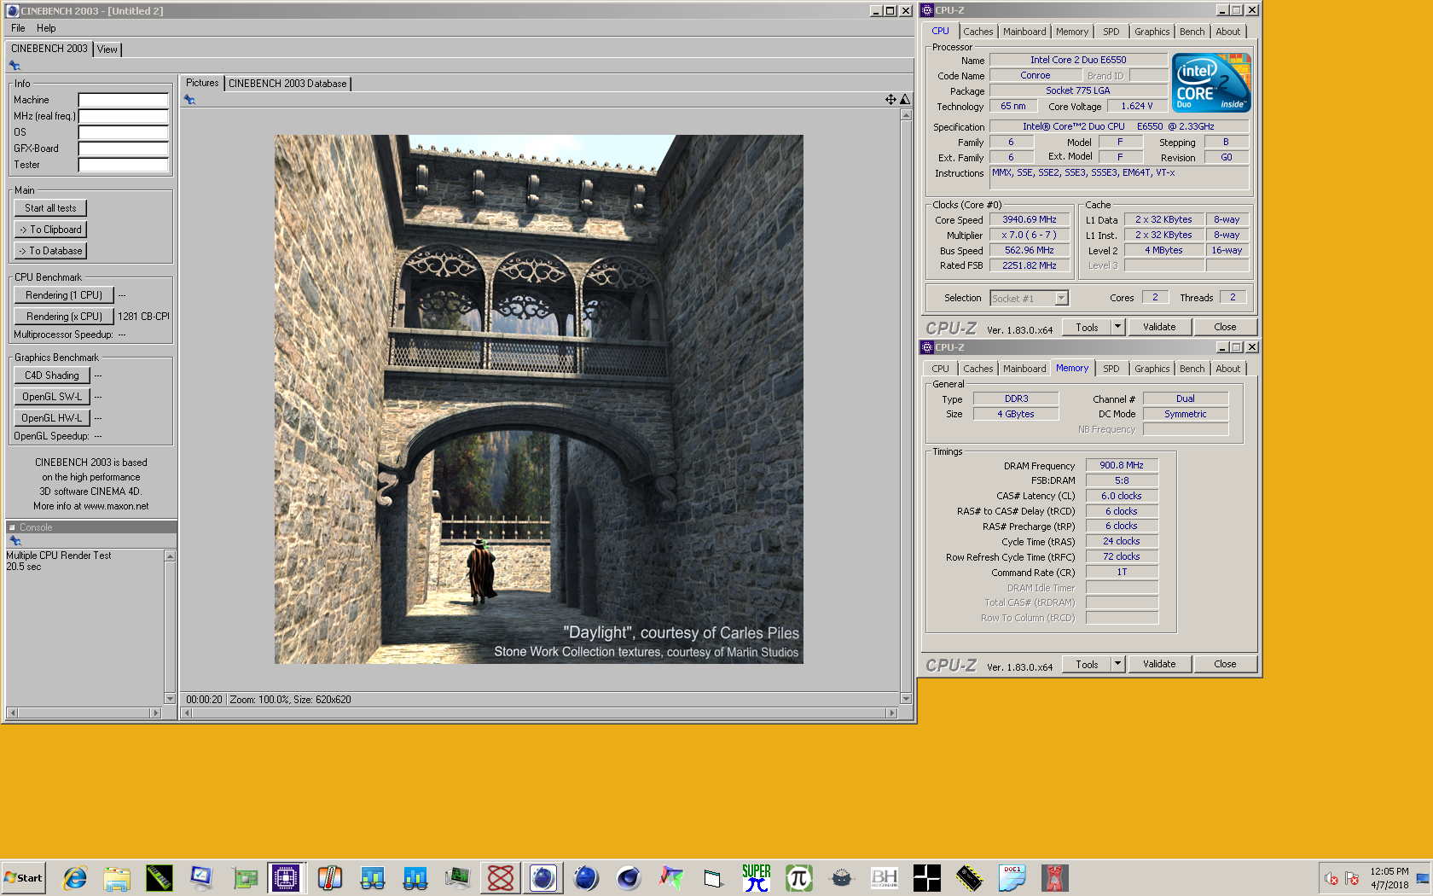Select the CINEBENCH 2003 Database tab
Image resolution: width=1433 pixels, height=896 pixels.
click(287, 84)
